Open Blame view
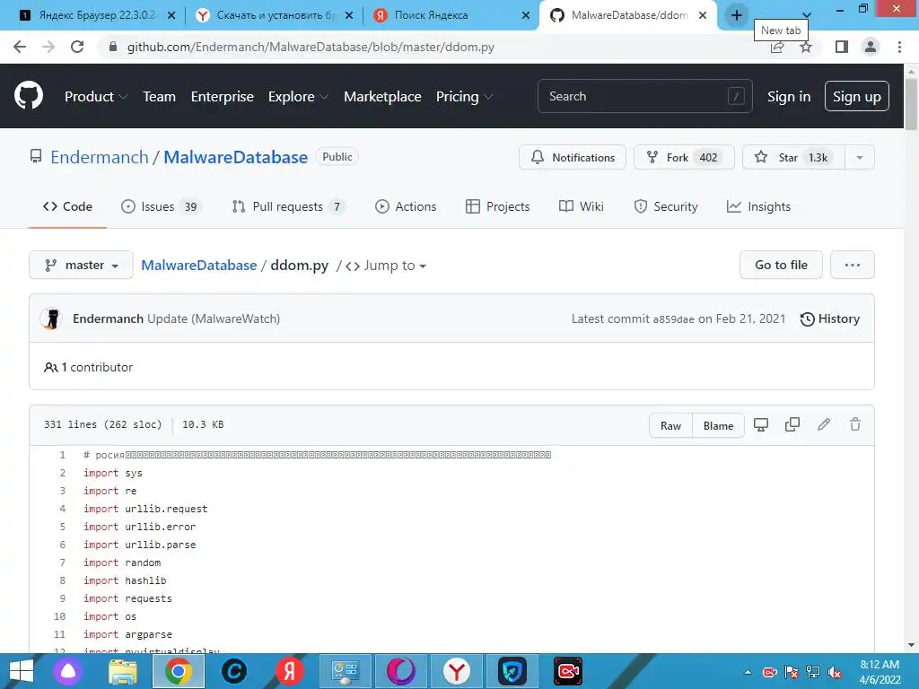Viewport: 919px width, 689px height. click(719, 425)
